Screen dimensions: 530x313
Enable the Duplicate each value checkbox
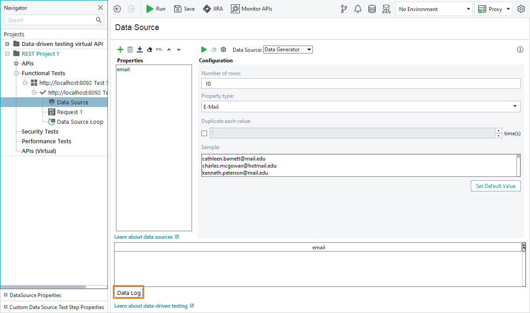coord(204,133)
